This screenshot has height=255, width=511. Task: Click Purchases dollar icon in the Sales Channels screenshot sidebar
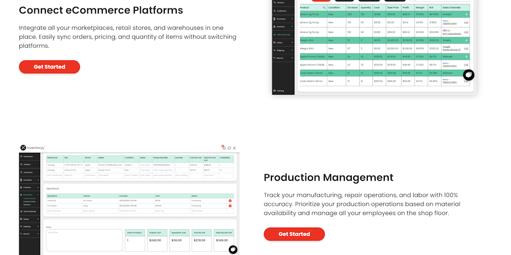point(274,19)
